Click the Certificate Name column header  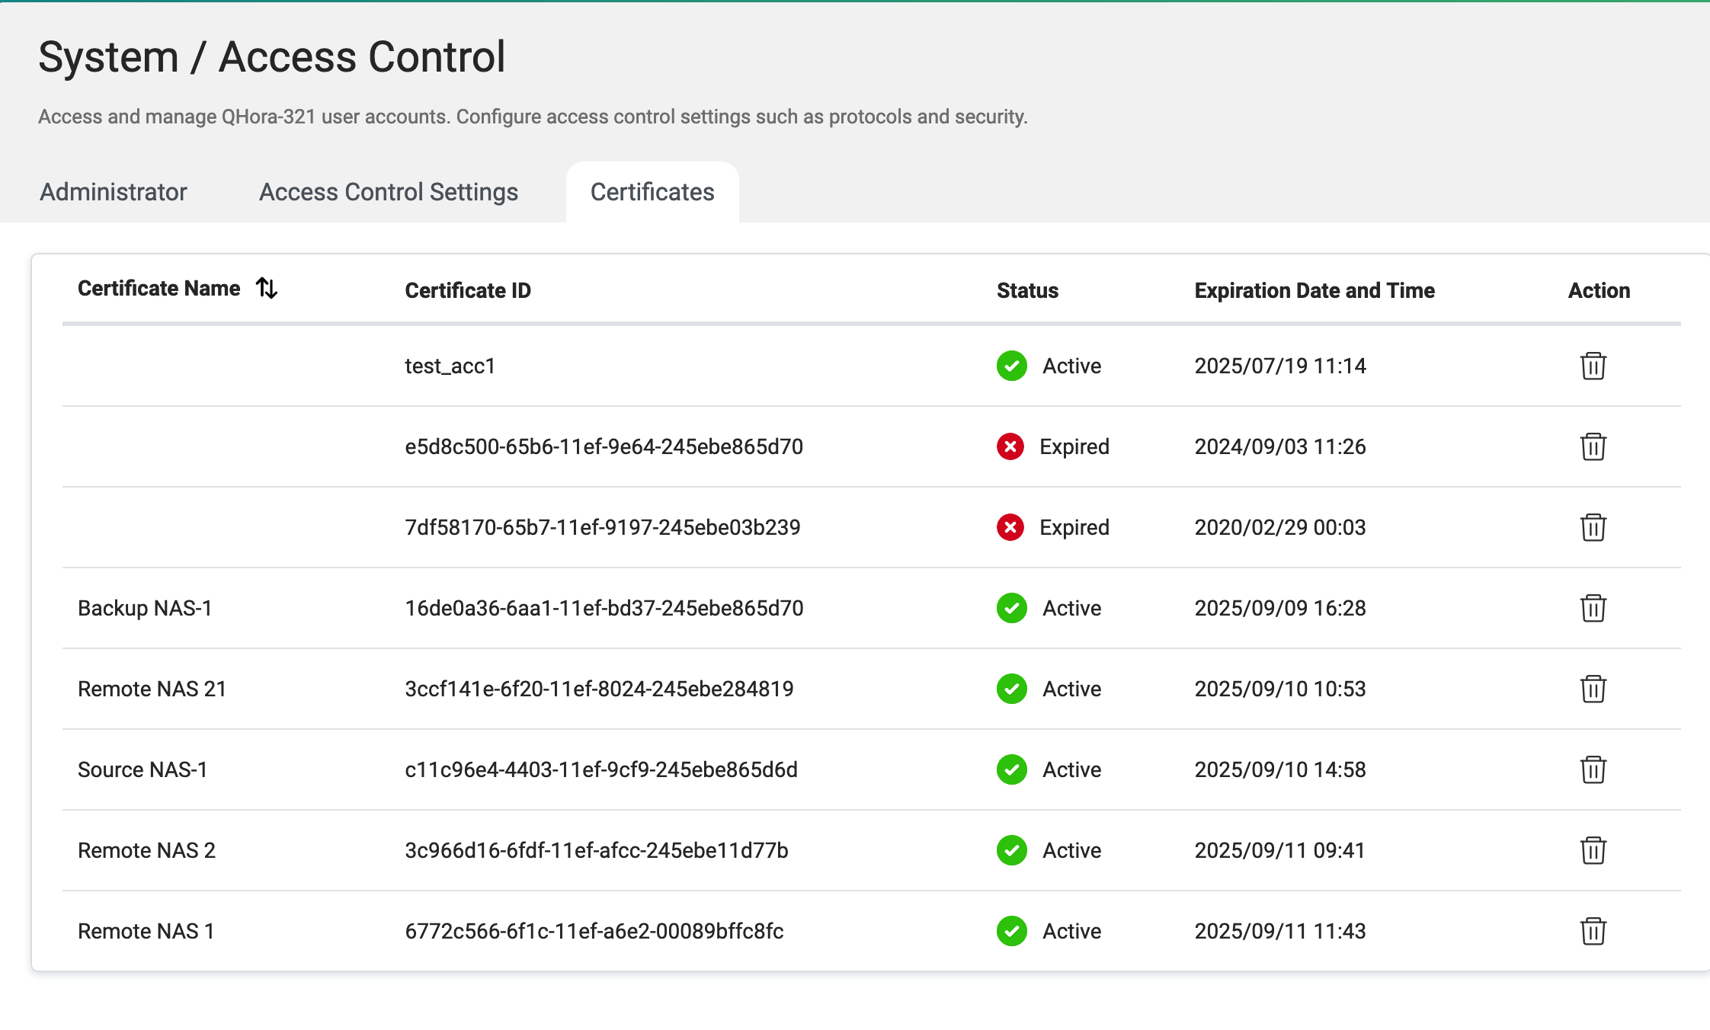(x=159, y=289)
